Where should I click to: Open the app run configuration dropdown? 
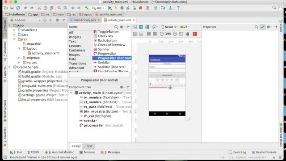tap(98, 8)
